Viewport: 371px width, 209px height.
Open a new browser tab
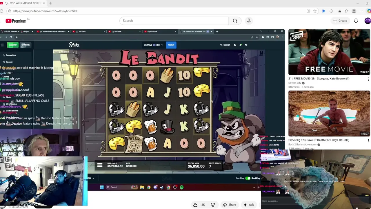click(x=50, y=3)
